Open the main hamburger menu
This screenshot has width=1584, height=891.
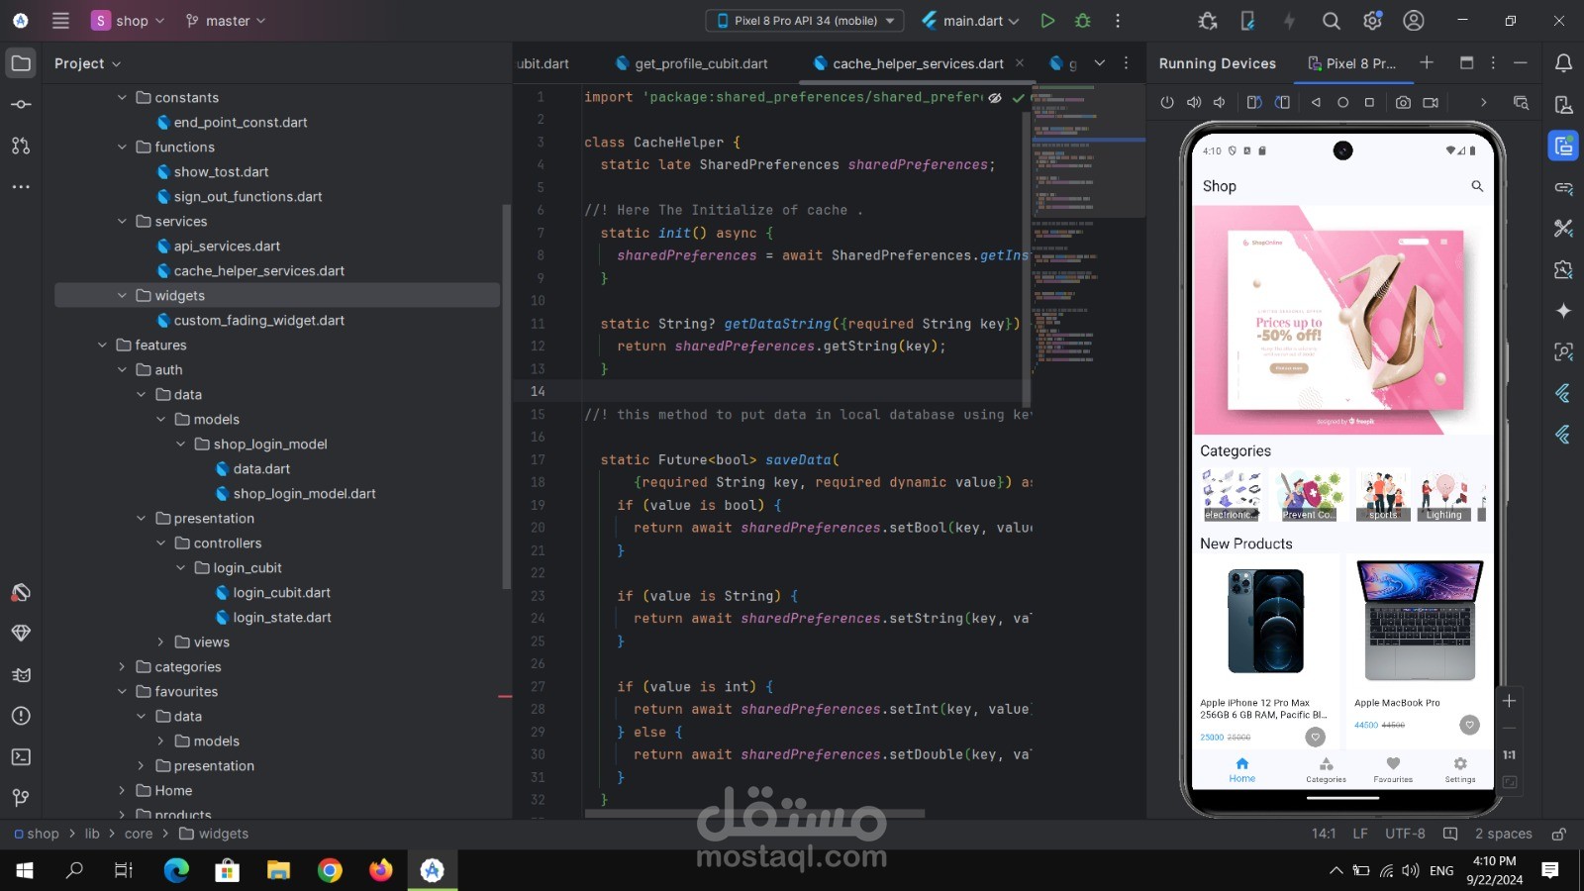(x=60, y=21)
